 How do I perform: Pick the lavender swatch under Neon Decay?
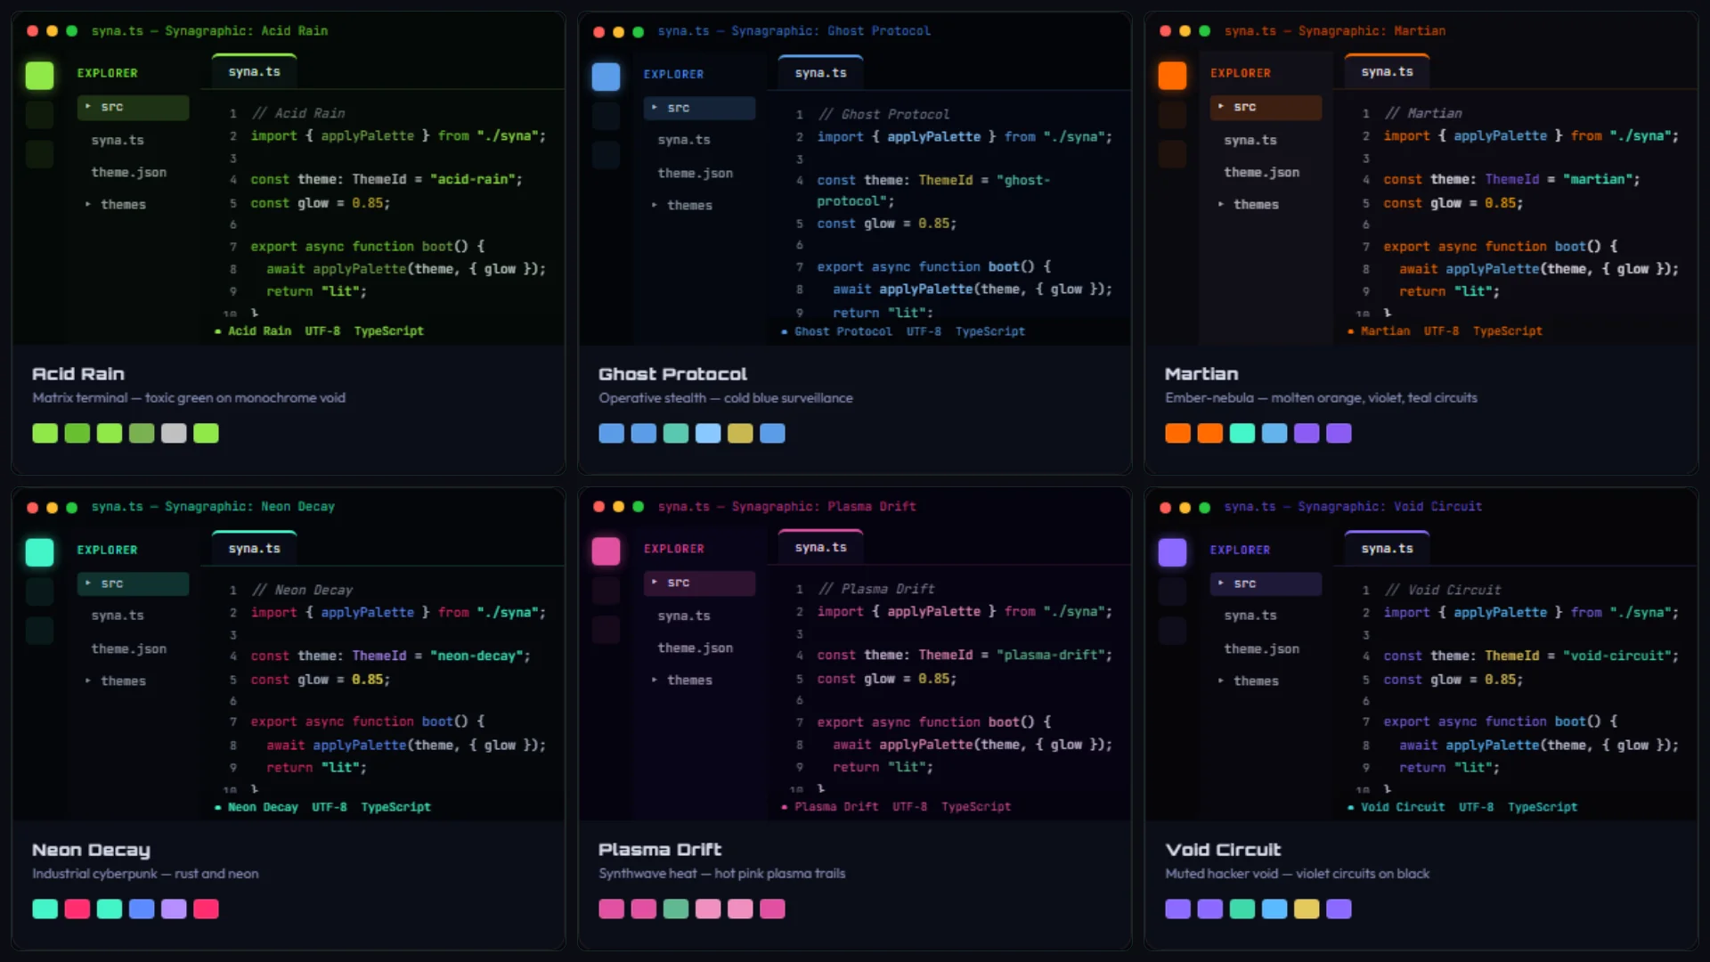pyautogui.click(x=174, y=909)
